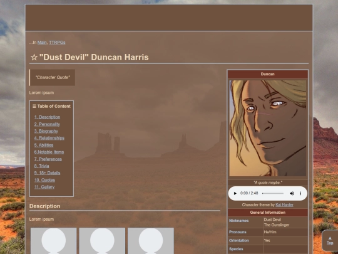Jump to 2. Personality section
This screenshot has height=254, width=338.
pos(47,124)
